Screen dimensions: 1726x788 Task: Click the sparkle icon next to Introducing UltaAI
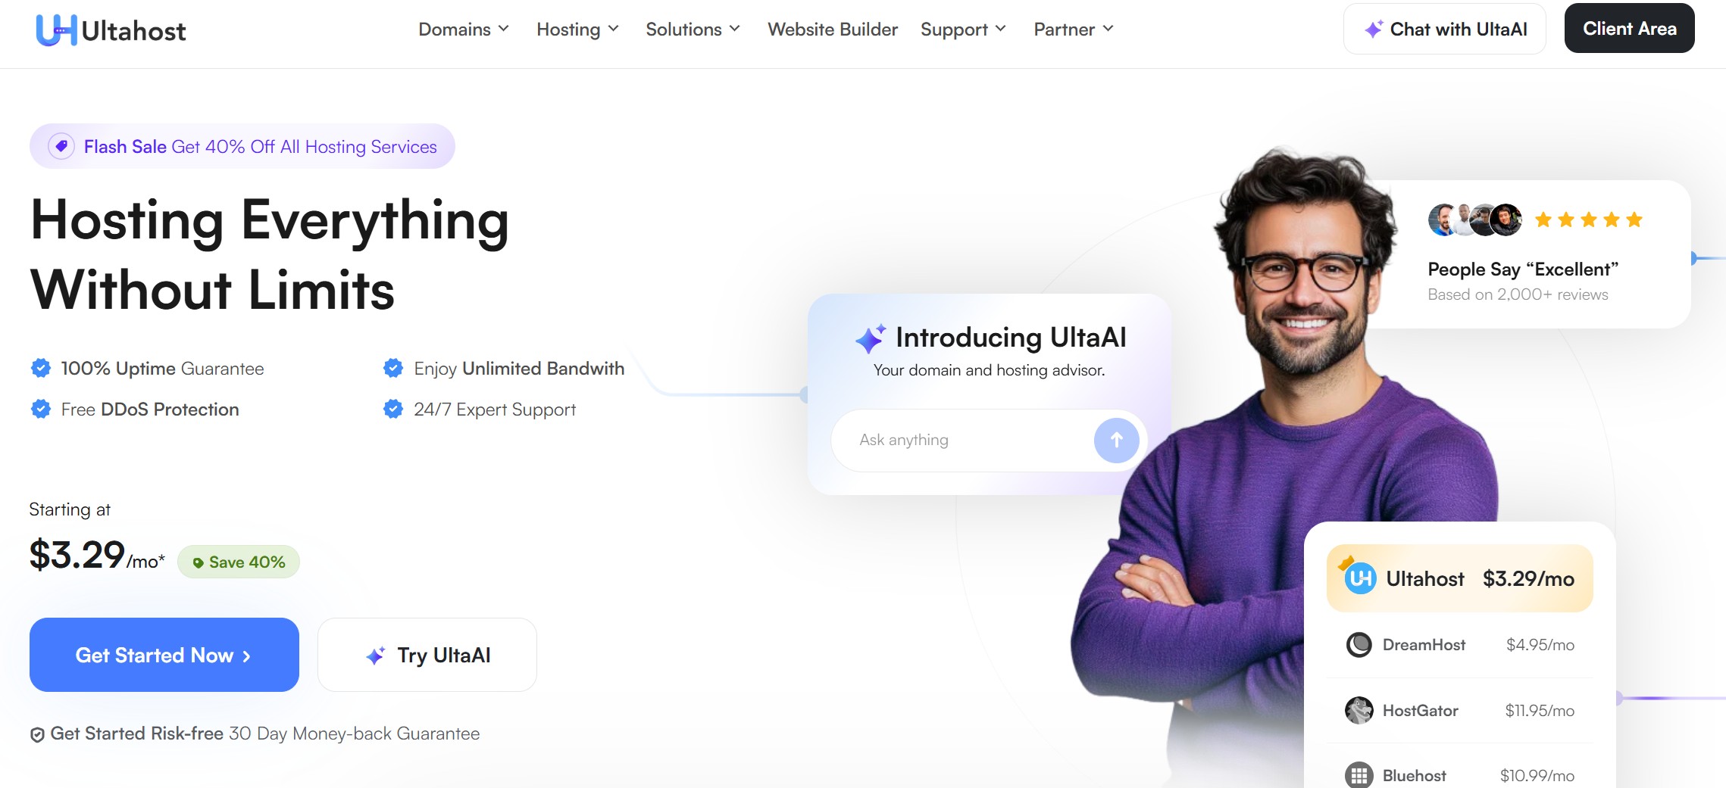(871, 338)
